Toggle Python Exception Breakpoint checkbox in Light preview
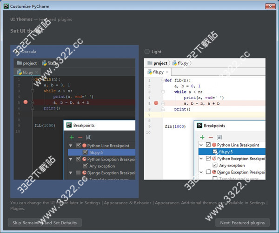The height and width of the screenshot is (233, 279). tap(208, 158)
